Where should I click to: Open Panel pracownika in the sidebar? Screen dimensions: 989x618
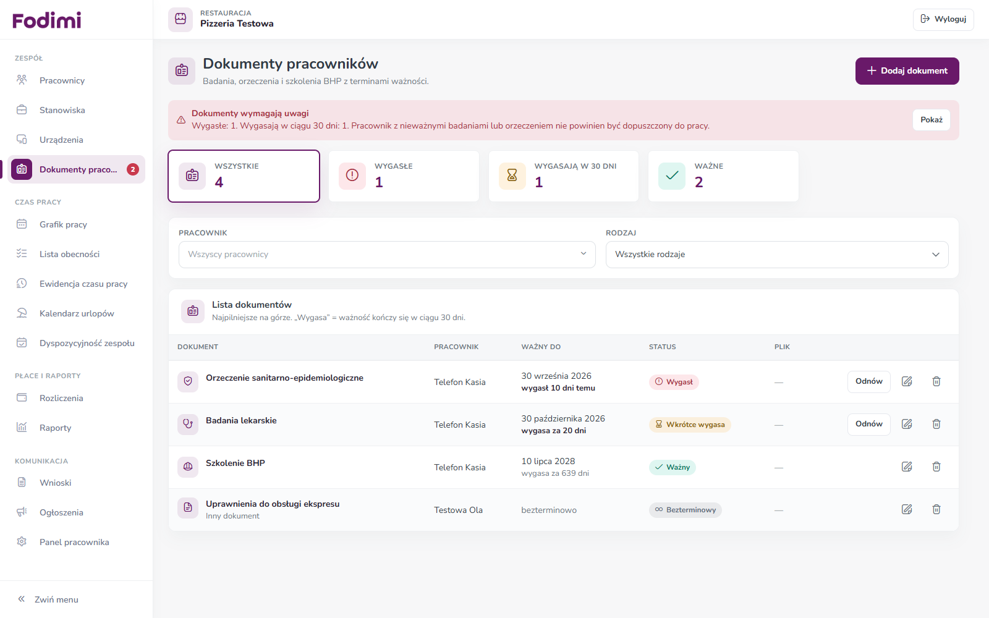click(77, 542)
